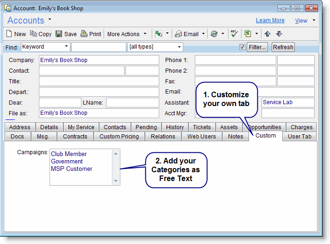Toggle the checkbox beside Filter button
The image size is (330, 244).
point(243,47)
